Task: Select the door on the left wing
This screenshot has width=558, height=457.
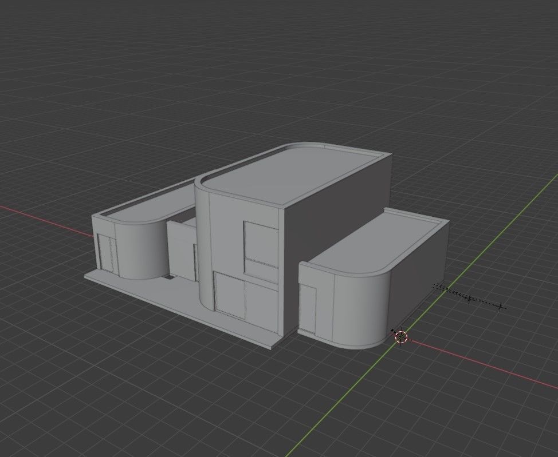Action: [108, 254]
